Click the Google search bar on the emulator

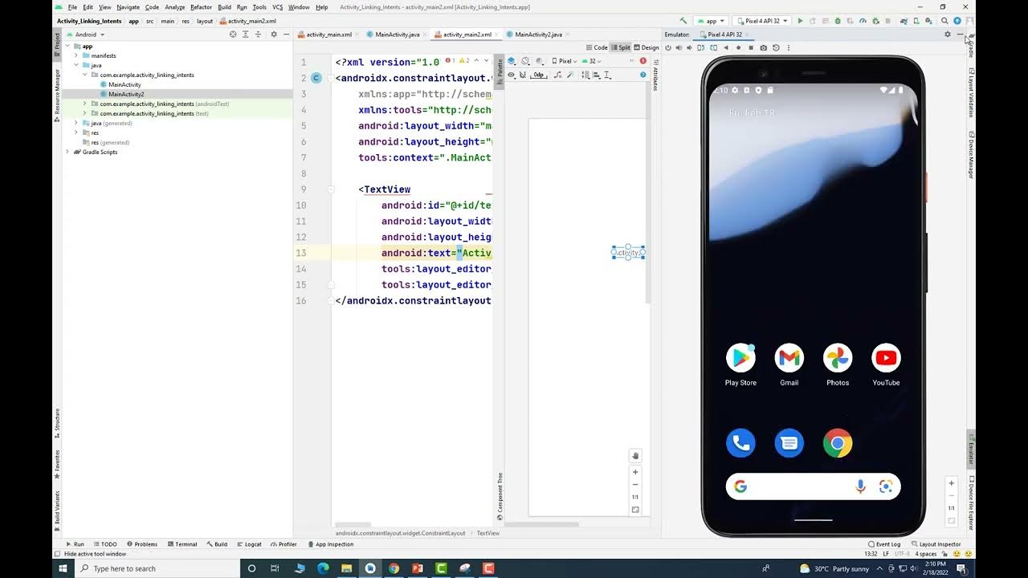(813, 486)
